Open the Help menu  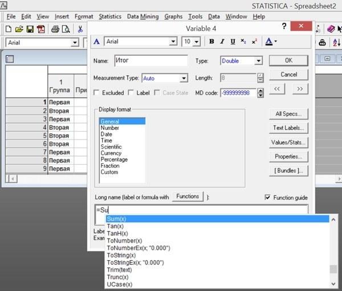tap(259, 17)
